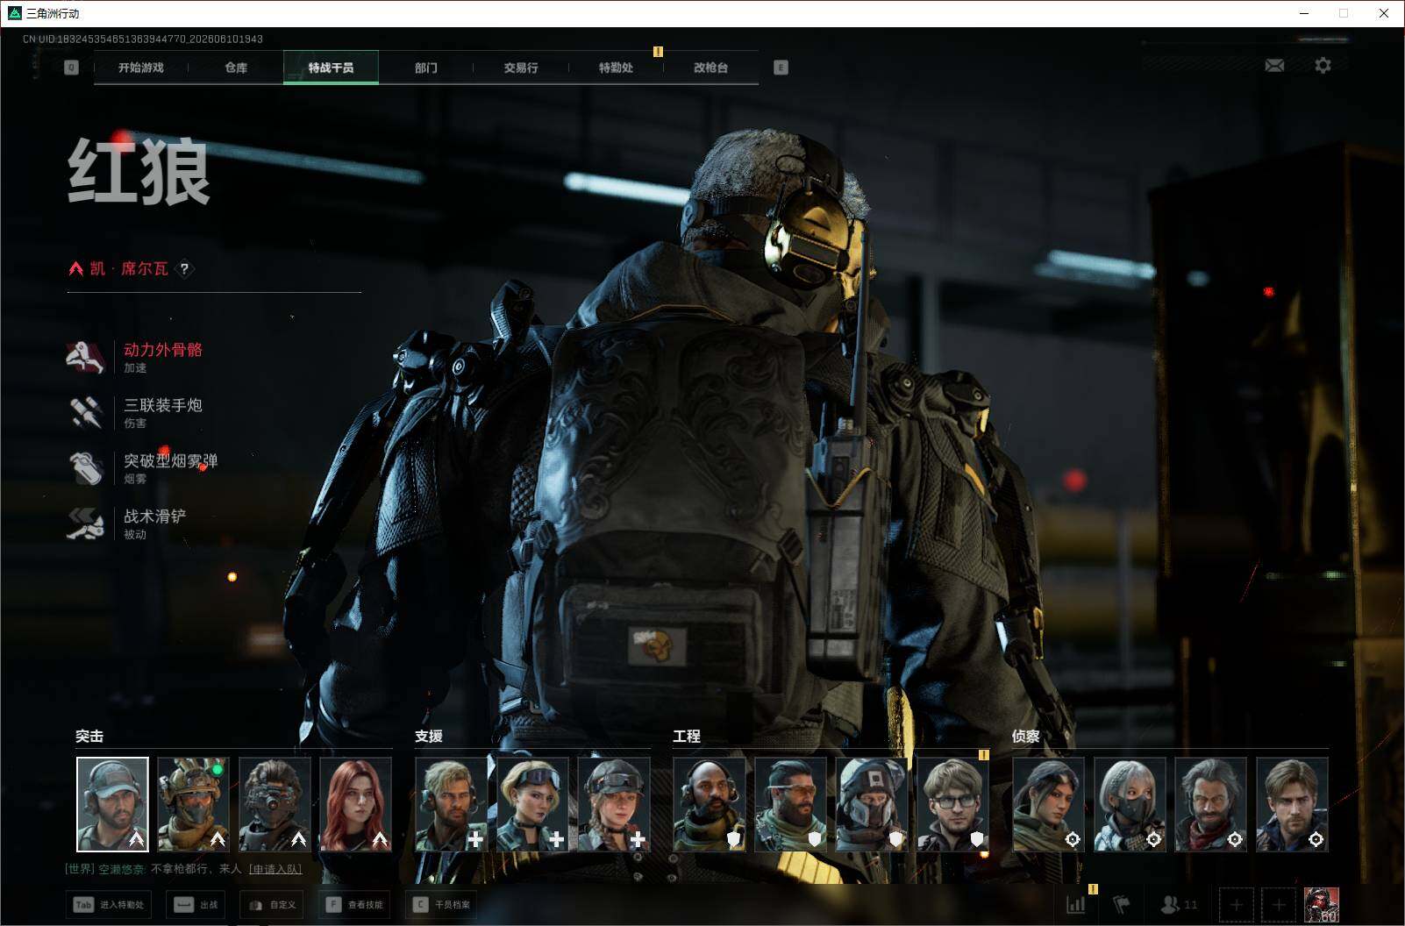Open the 开始游戏 tab

click(141, 68)
